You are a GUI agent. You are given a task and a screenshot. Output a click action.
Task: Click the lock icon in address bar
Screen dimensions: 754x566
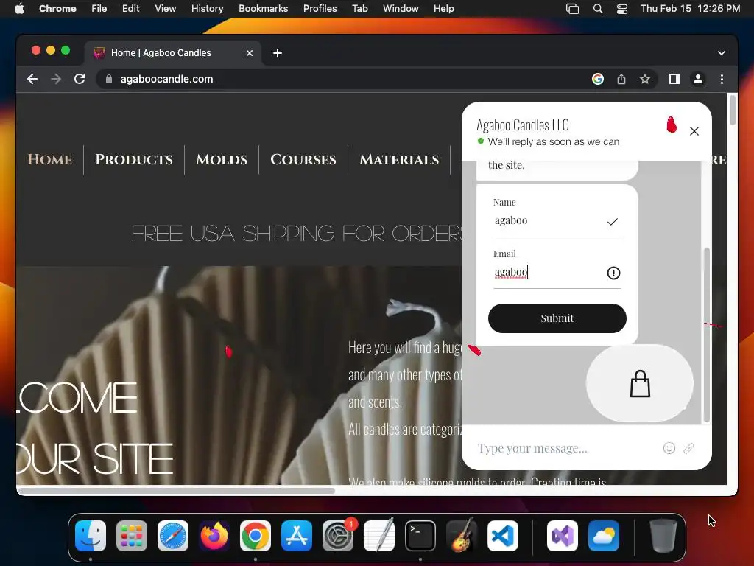(x=109, y=79)
